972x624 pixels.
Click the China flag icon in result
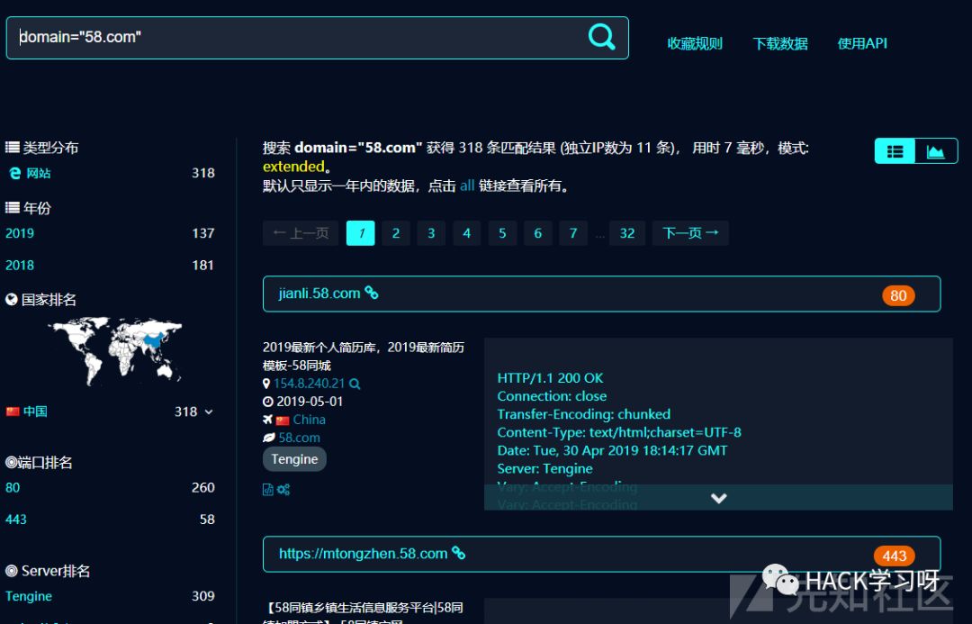(x=283, y=421)
